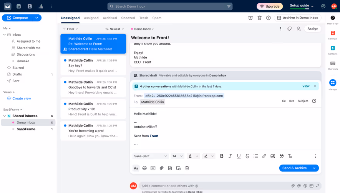The image size is (340, 193).
Task: Insert GIF in draft toolbar
Action: coord(153,168)
